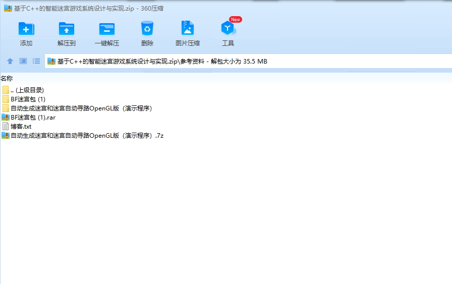Click the 添加 (Add) toolbar icon
The width and height of the screenshot is (452, 284).
26,29
